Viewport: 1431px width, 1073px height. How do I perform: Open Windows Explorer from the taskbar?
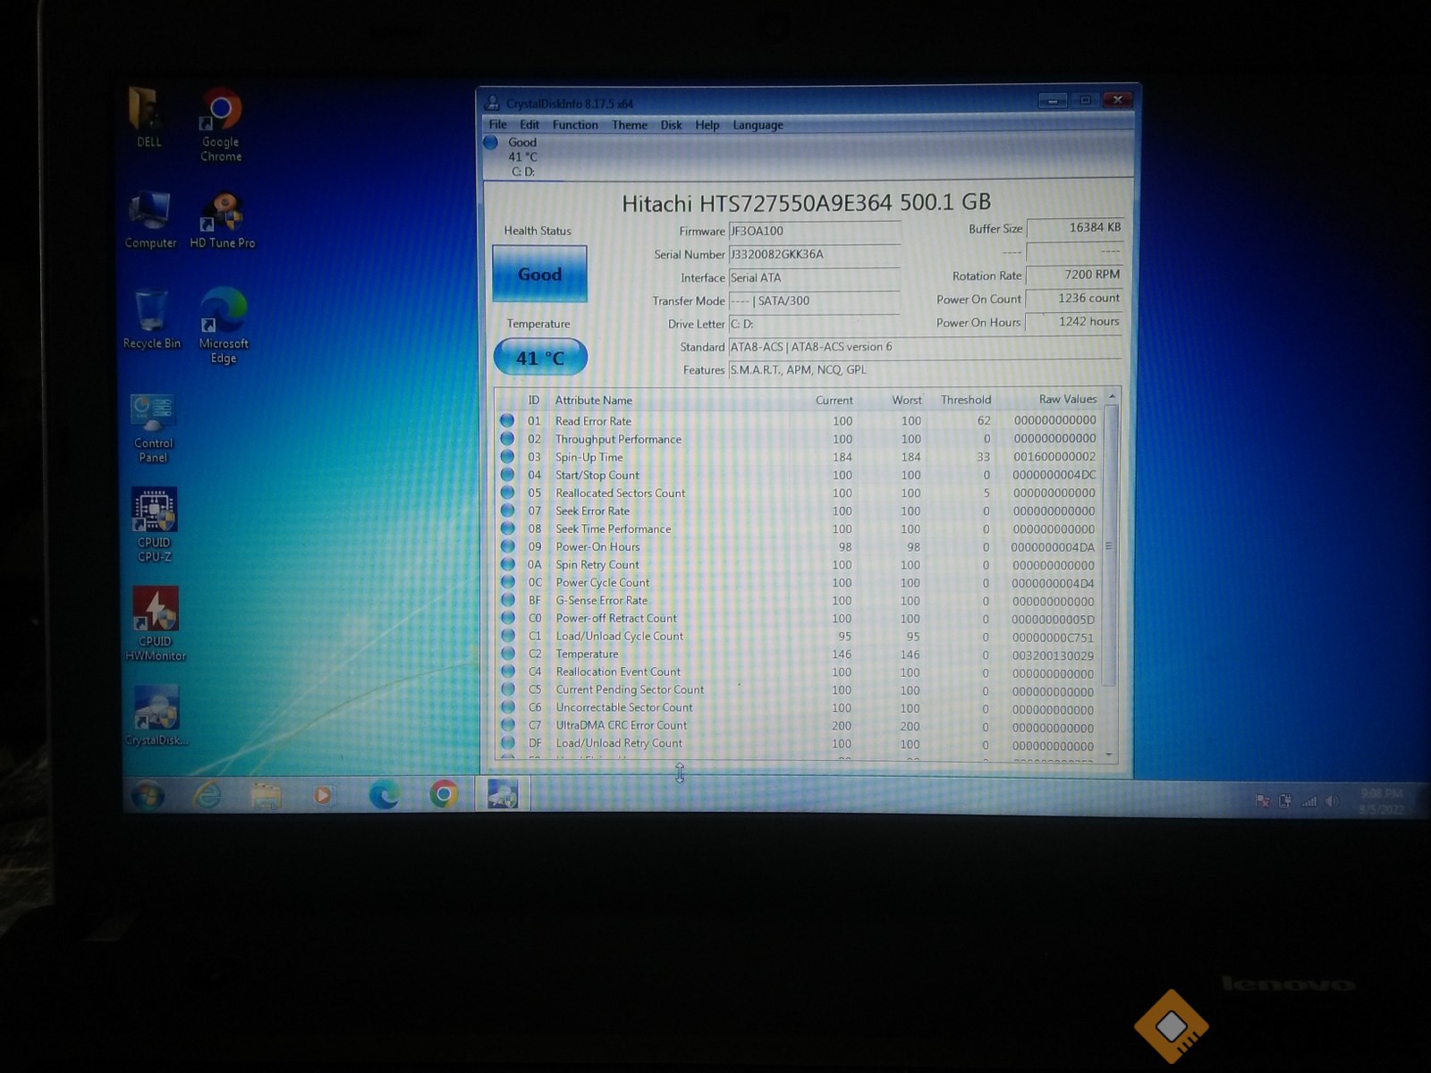coord(266,794)
